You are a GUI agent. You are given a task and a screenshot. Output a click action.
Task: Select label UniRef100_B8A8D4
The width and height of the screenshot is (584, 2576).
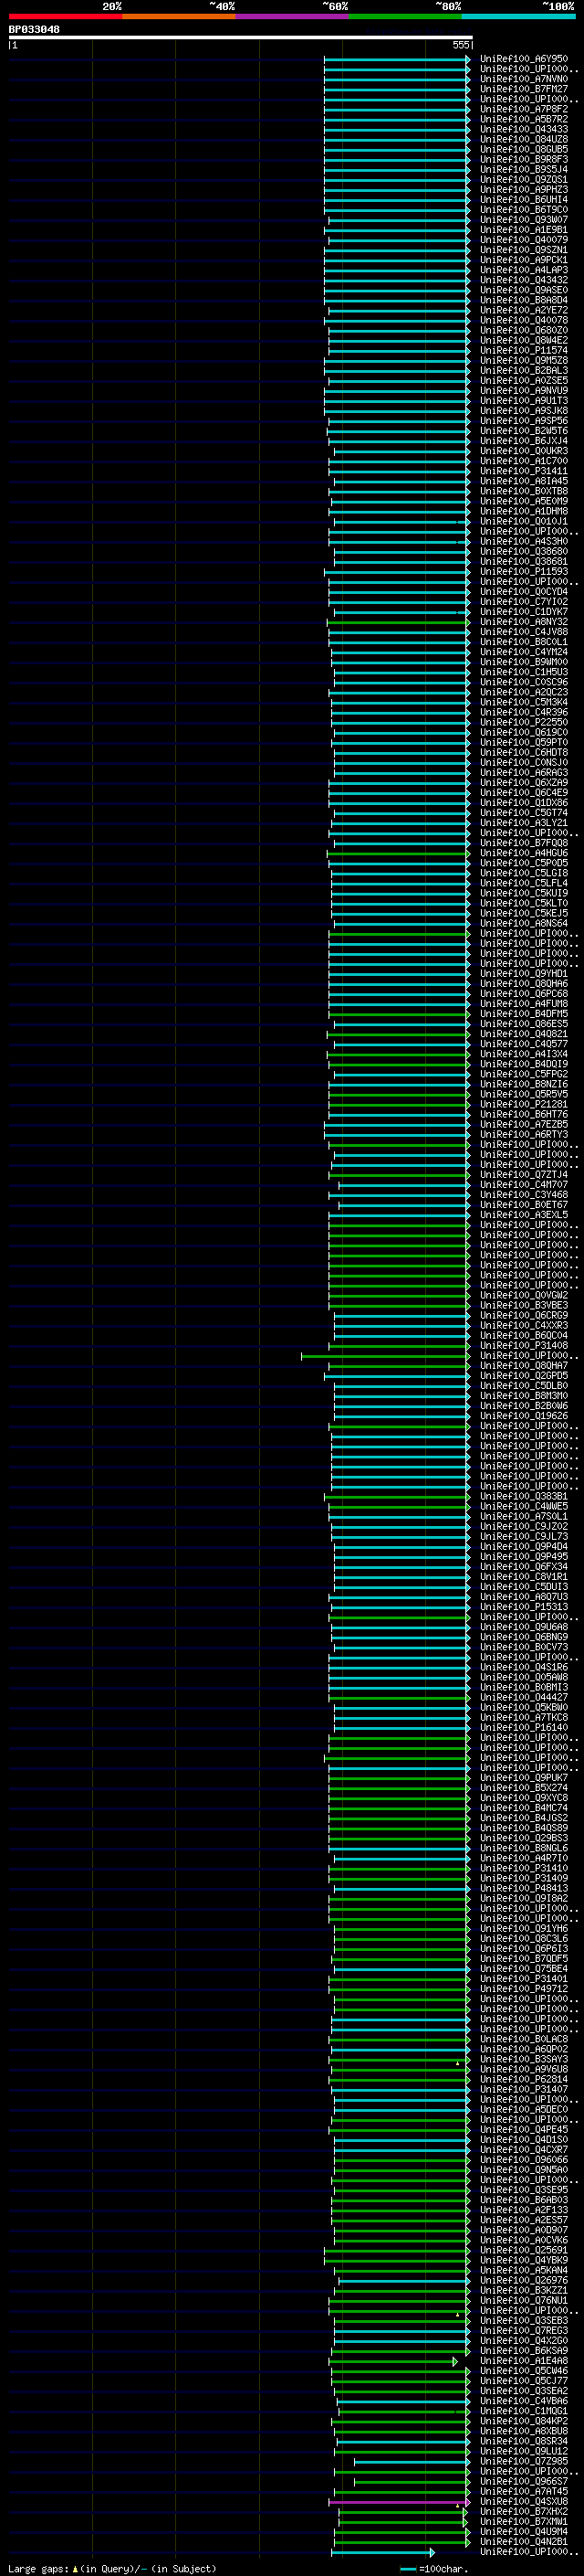[523, 300]
